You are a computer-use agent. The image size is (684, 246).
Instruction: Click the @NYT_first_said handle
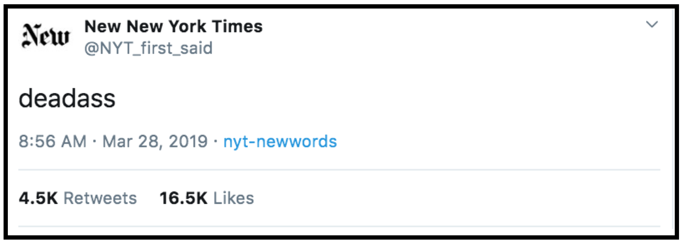coord(148,48)
